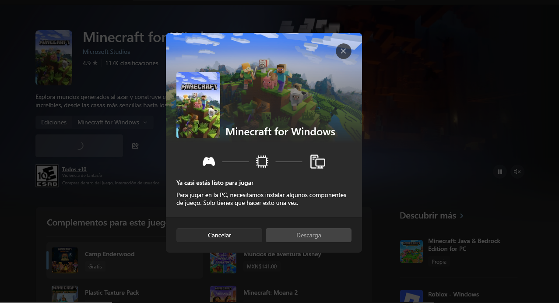Viewport: 559px width, 303px height.
Task: Open the 117K clasificaciones ratings link
Action: [x=132, y=63]
